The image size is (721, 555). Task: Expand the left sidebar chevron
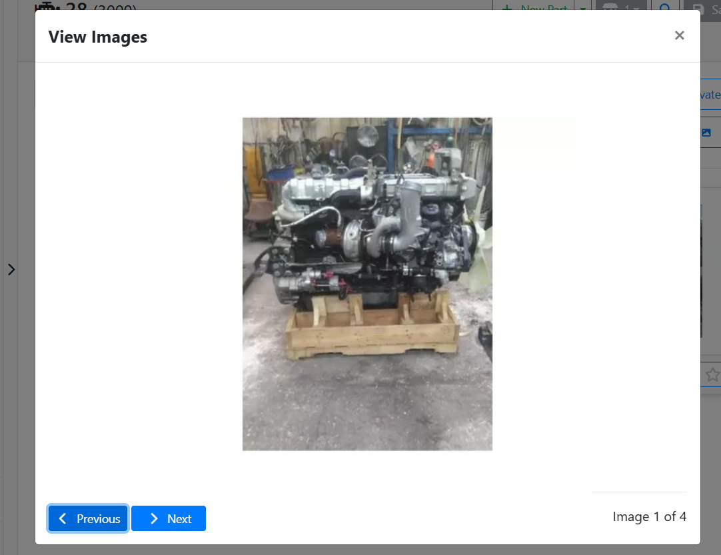(11, 269)
